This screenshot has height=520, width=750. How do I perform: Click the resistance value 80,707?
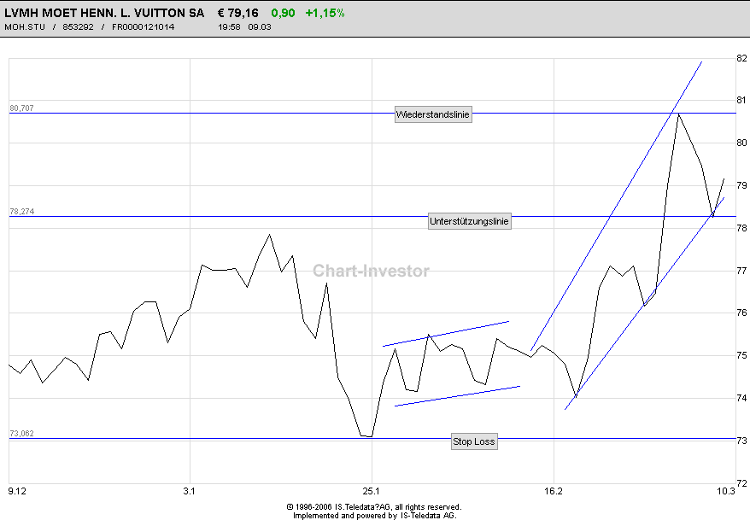tap(22, 108)
